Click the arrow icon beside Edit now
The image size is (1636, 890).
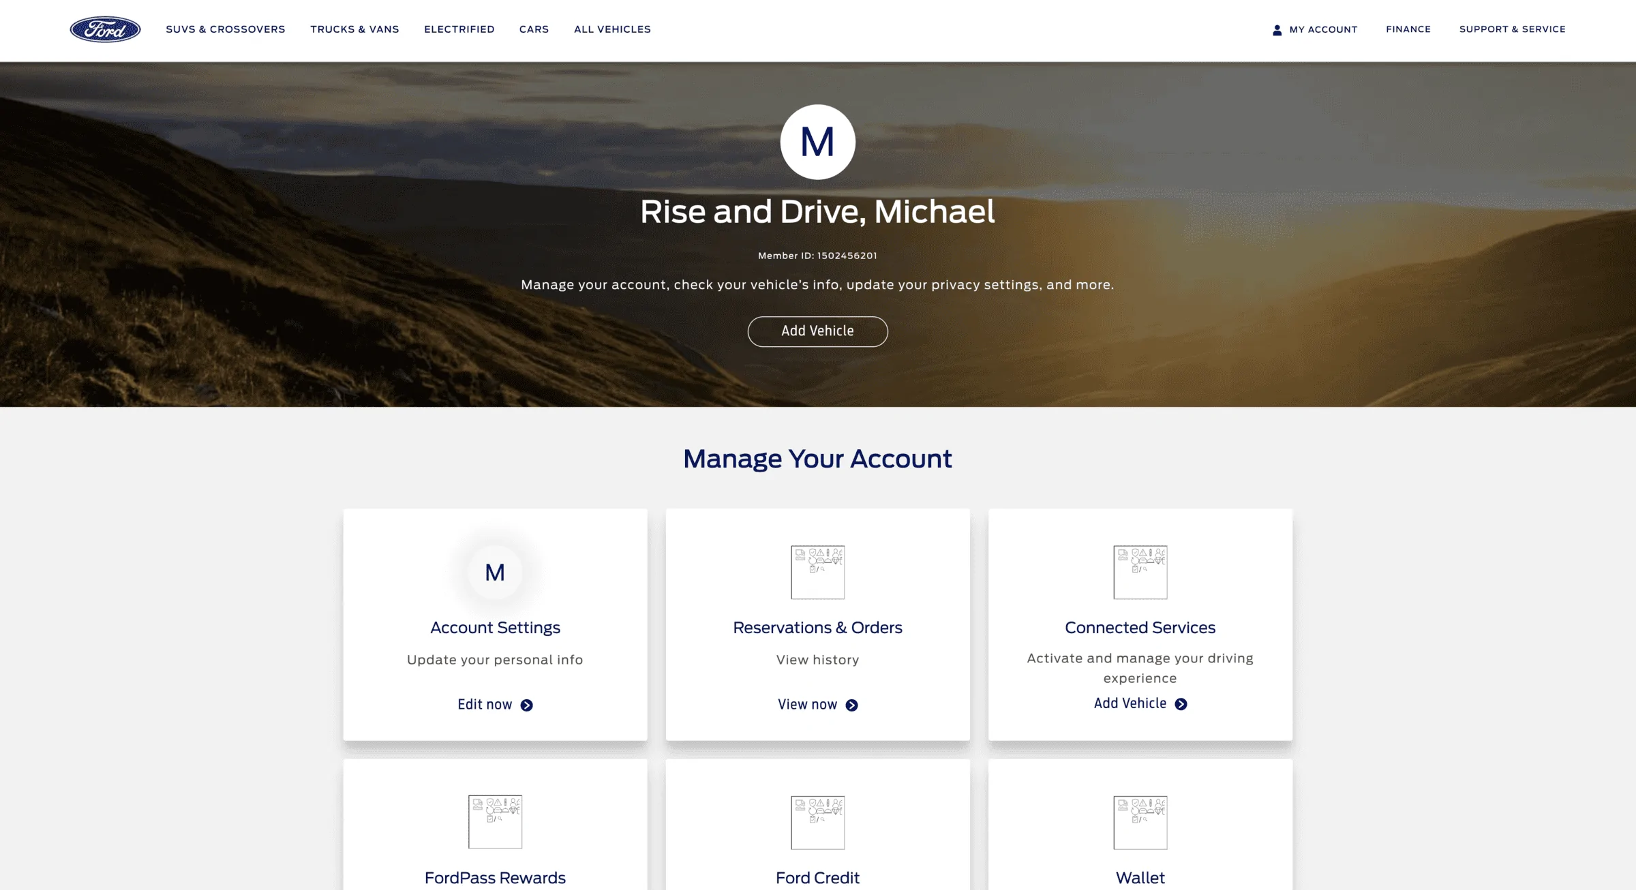(x=526, y=705)
